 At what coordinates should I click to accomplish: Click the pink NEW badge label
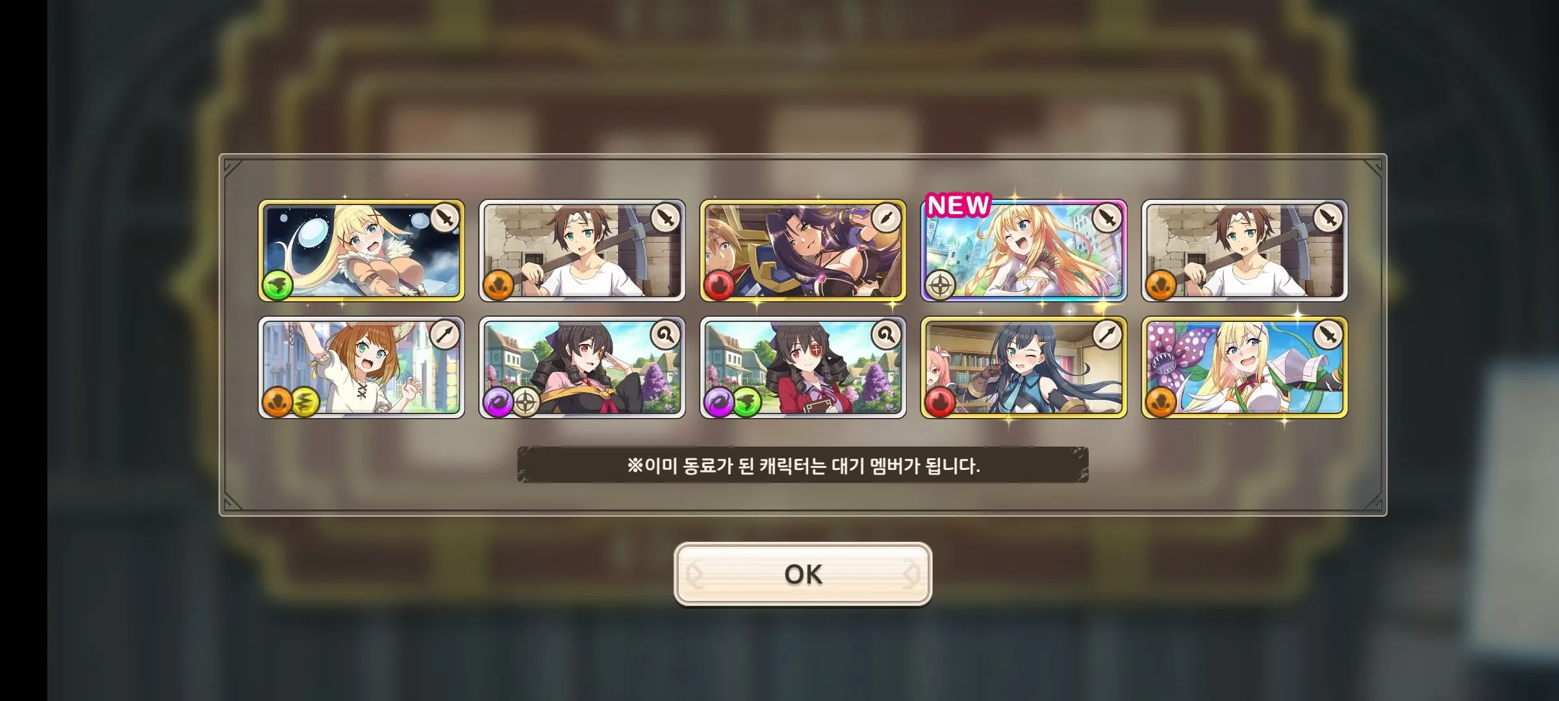pos(958,205)
